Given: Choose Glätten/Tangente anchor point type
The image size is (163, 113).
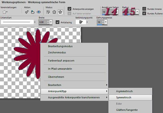Looking at the screenshot, I should click(130, 110).
